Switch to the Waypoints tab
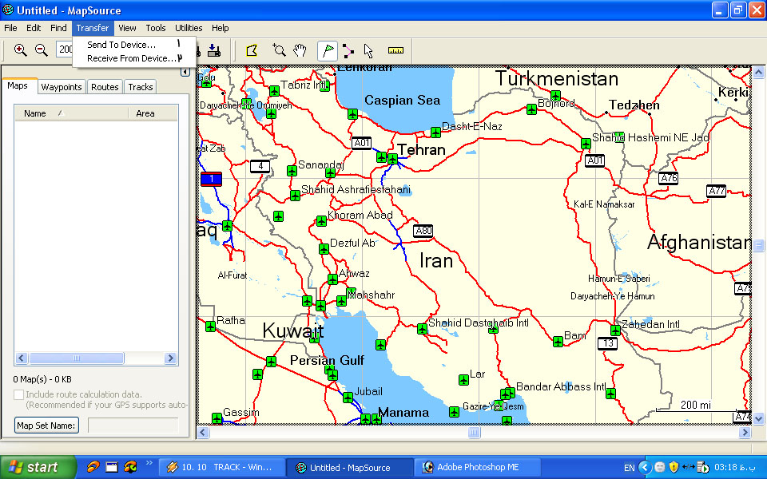Screen dimensions: 767x479 62,87
